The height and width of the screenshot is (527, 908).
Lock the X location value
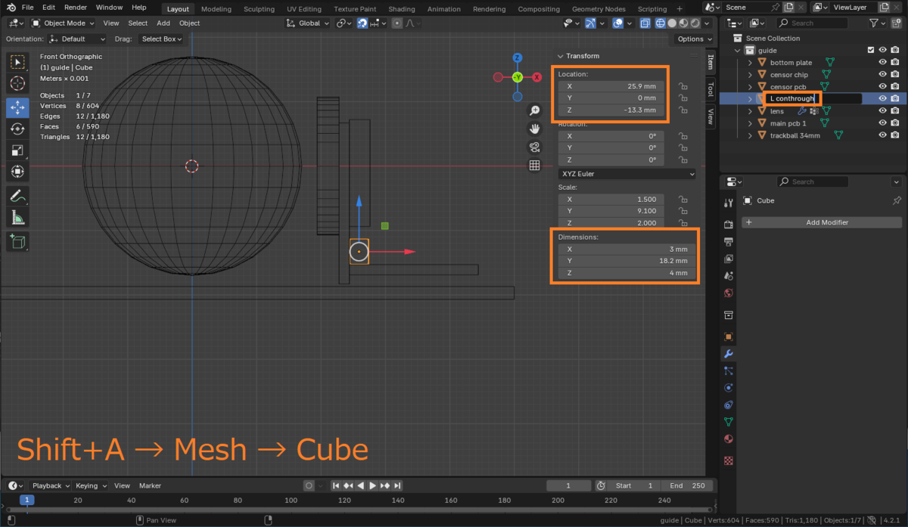[x=683, y=87]
